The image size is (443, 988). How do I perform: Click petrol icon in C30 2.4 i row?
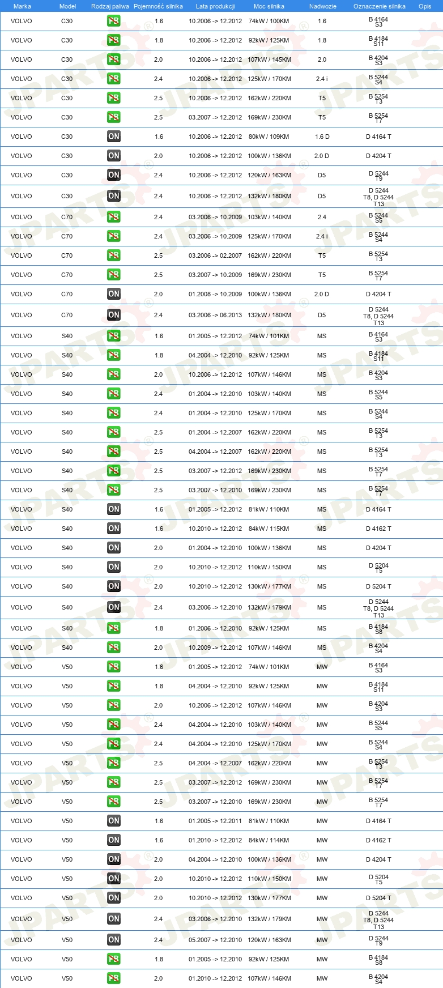(114, 79)
